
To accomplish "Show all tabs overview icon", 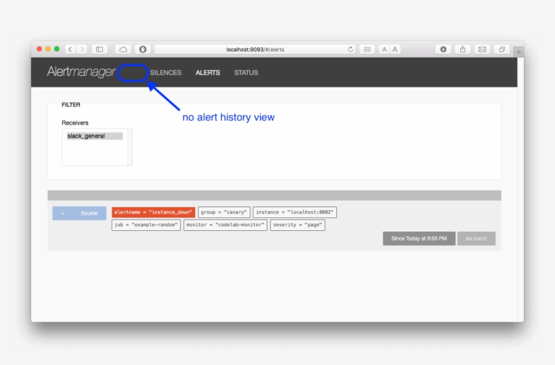I will tap(502, 49).
